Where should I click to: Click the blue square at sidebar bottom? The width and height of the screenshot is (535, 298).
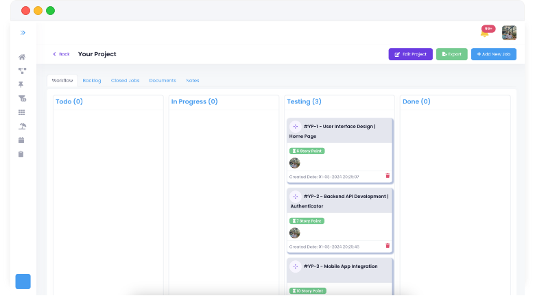click(23, 282)
